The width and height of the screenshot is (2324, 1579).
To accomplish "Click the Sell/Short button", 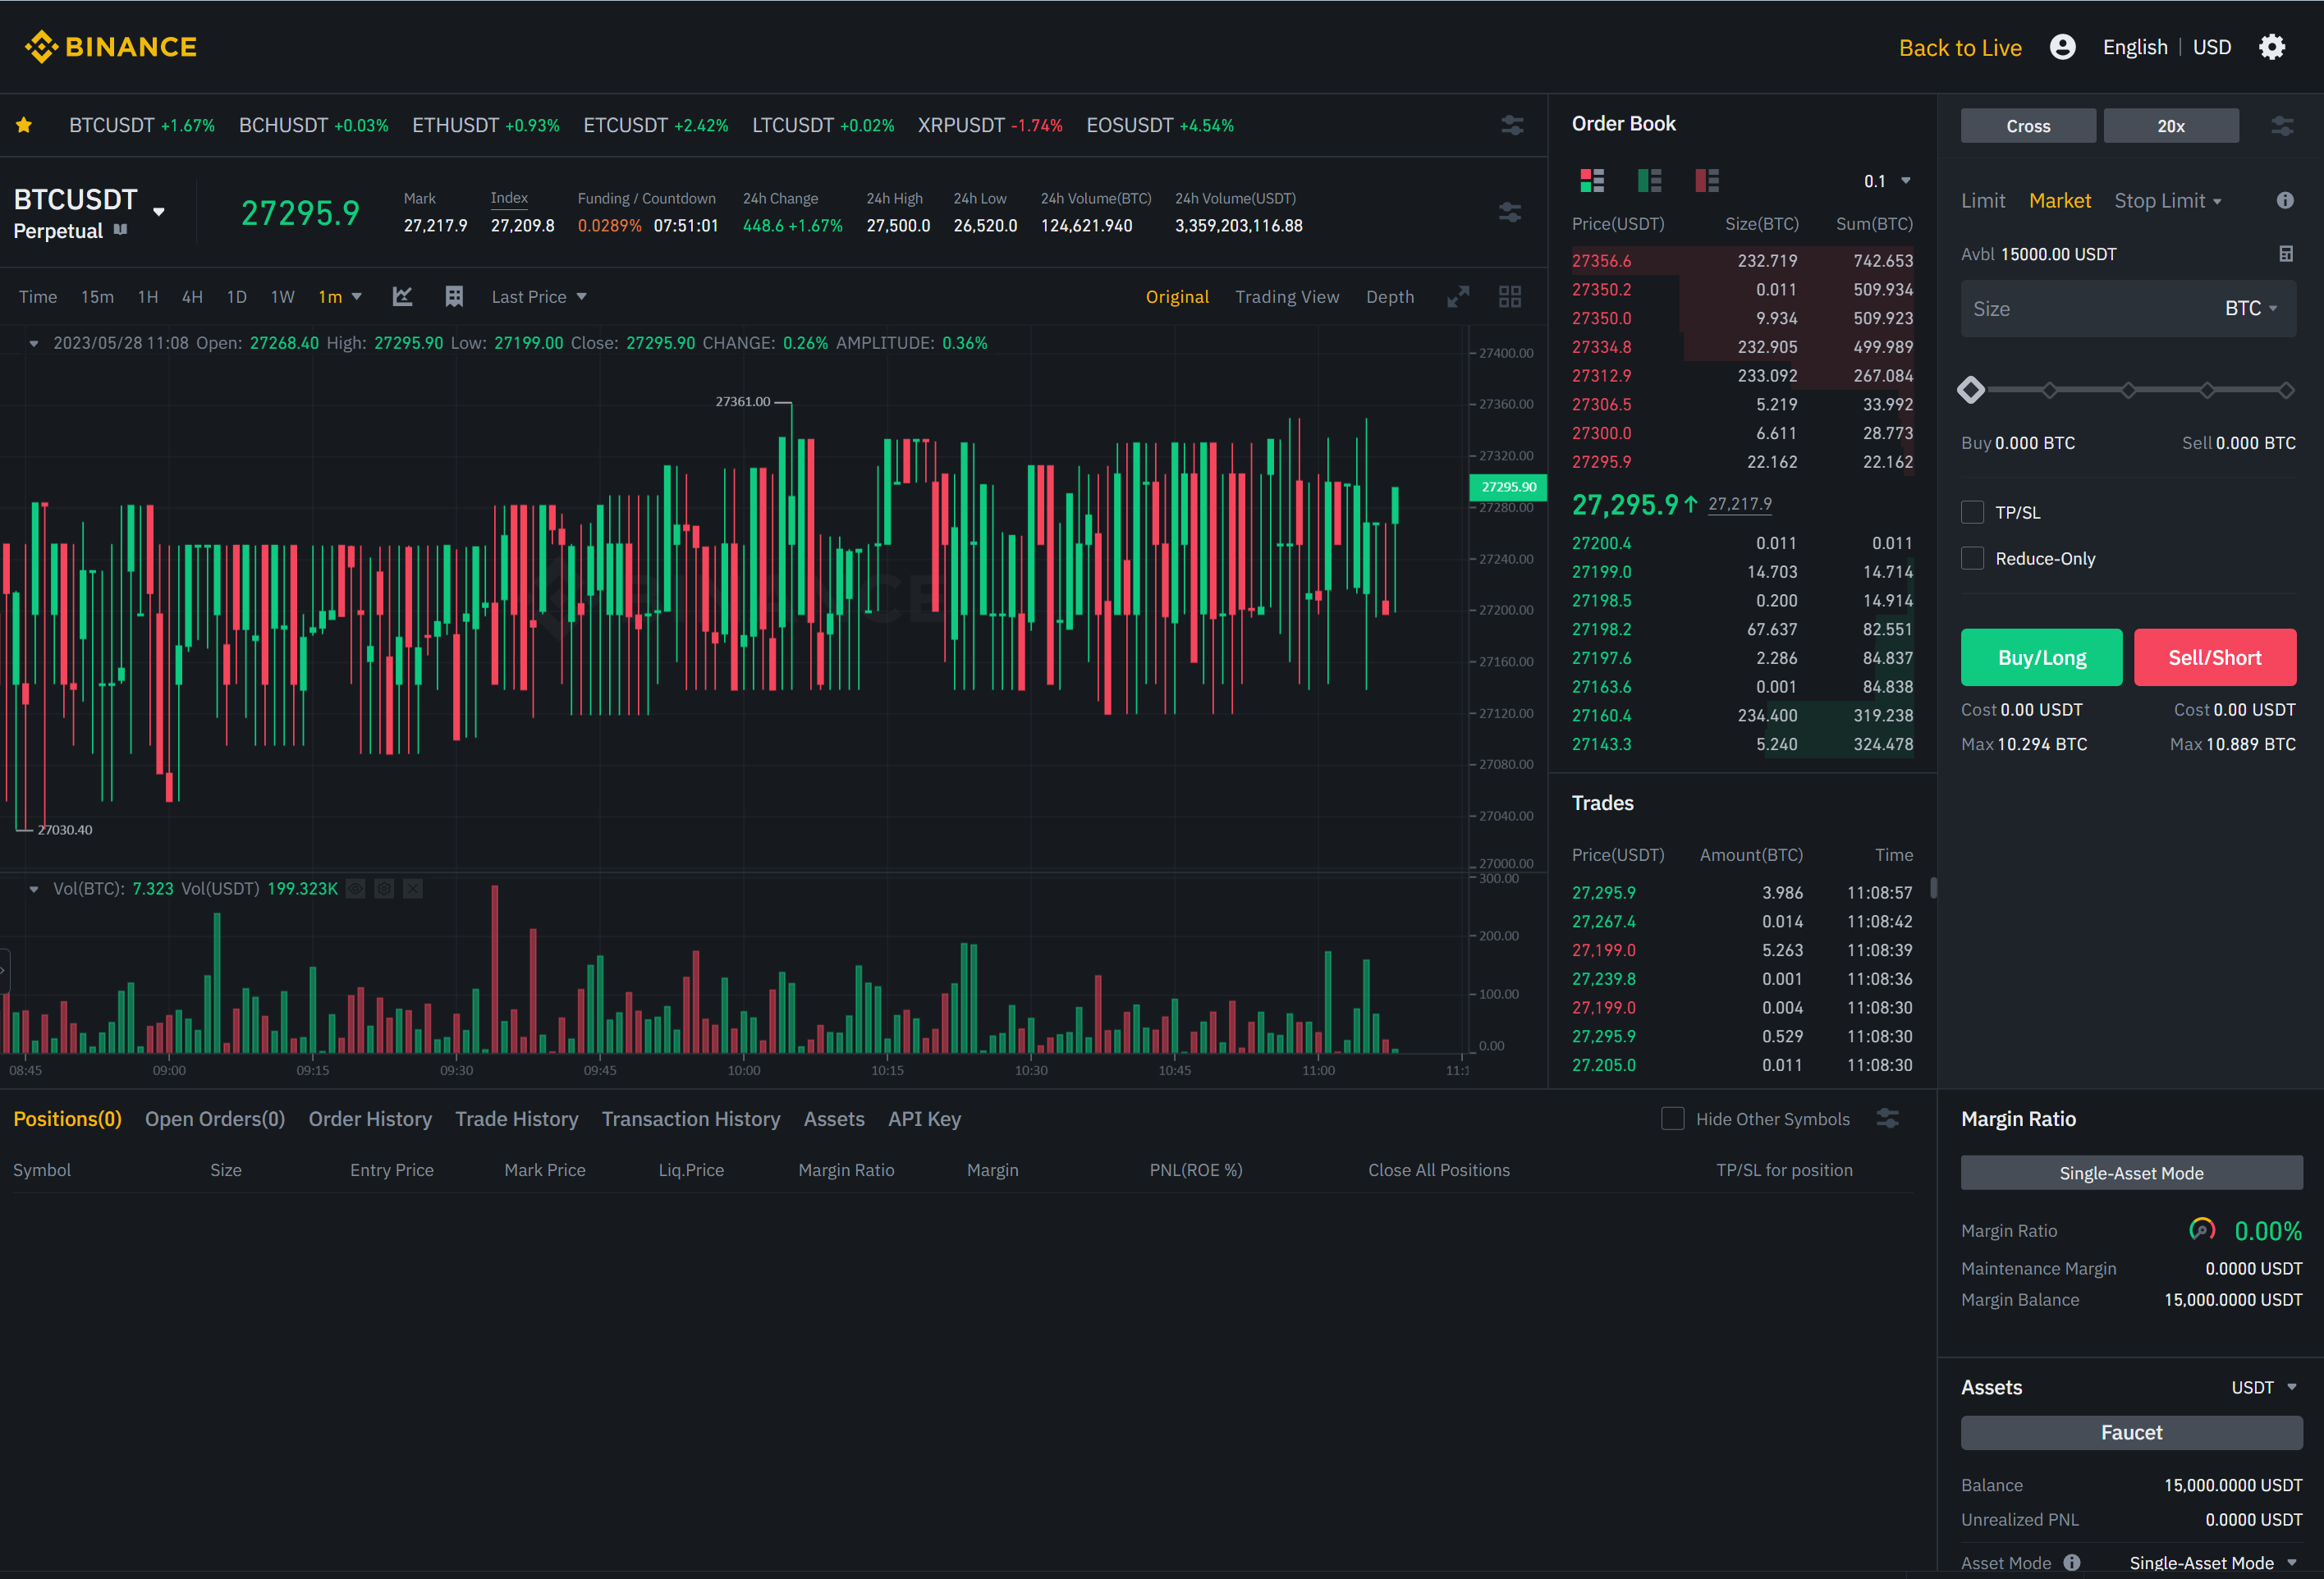I will click(2215, 657).
